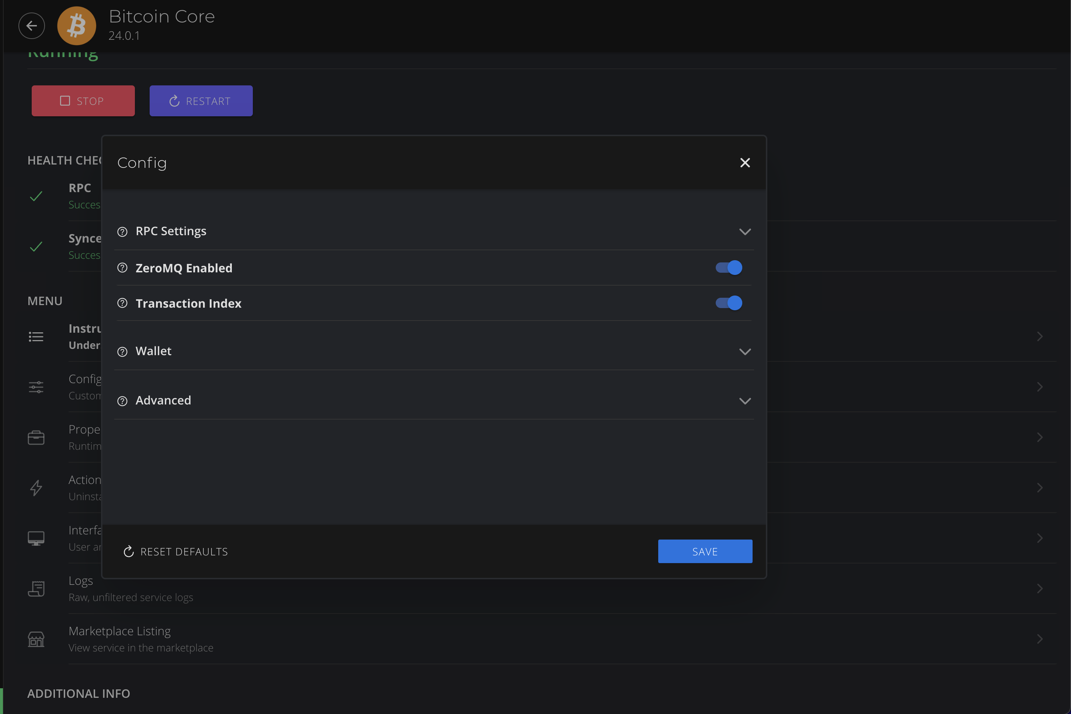Expand the Advanced section
This screenshot has width=1071, height=714.
coord(744,401)
